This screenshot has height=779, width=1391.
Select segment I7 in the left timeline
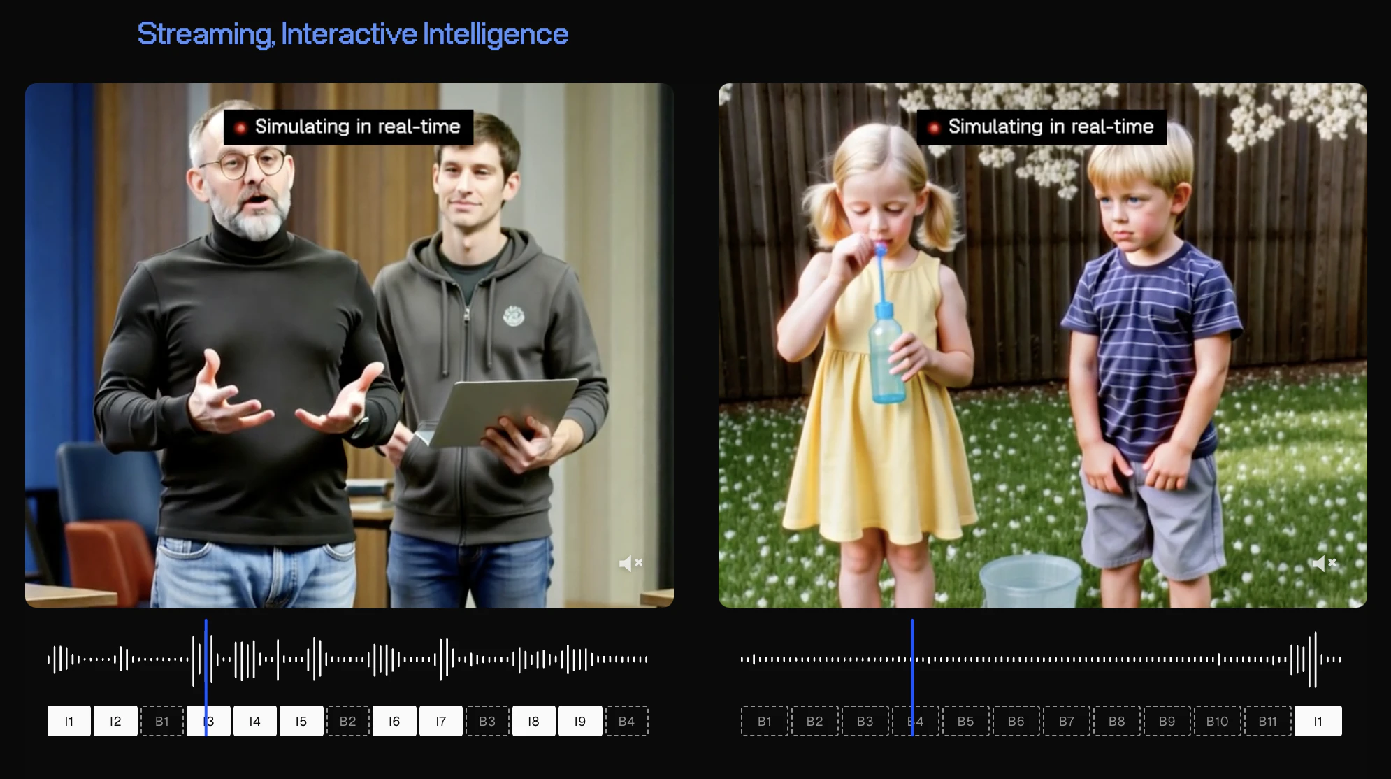(441, 721)
